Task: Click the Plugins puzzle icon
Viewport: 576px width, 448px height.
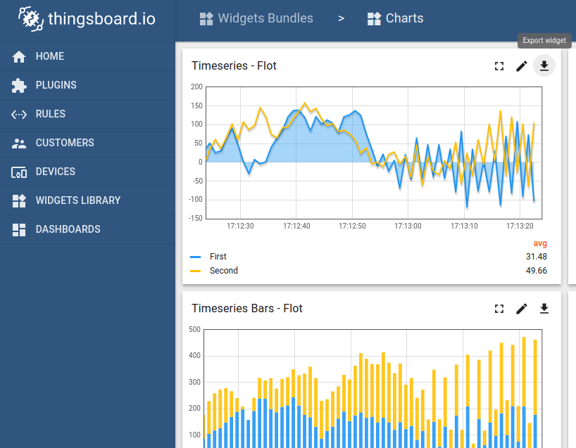Action: click(19, 85)
